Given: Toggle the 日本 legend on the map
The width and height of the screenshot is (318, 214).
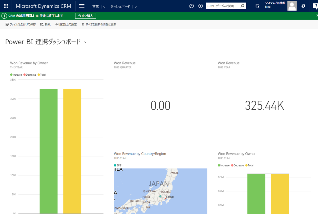Looking at the screenshot, I should 118,165.
